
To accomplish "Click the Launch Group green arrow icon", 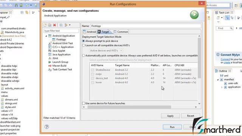I will tap(50, 62).
